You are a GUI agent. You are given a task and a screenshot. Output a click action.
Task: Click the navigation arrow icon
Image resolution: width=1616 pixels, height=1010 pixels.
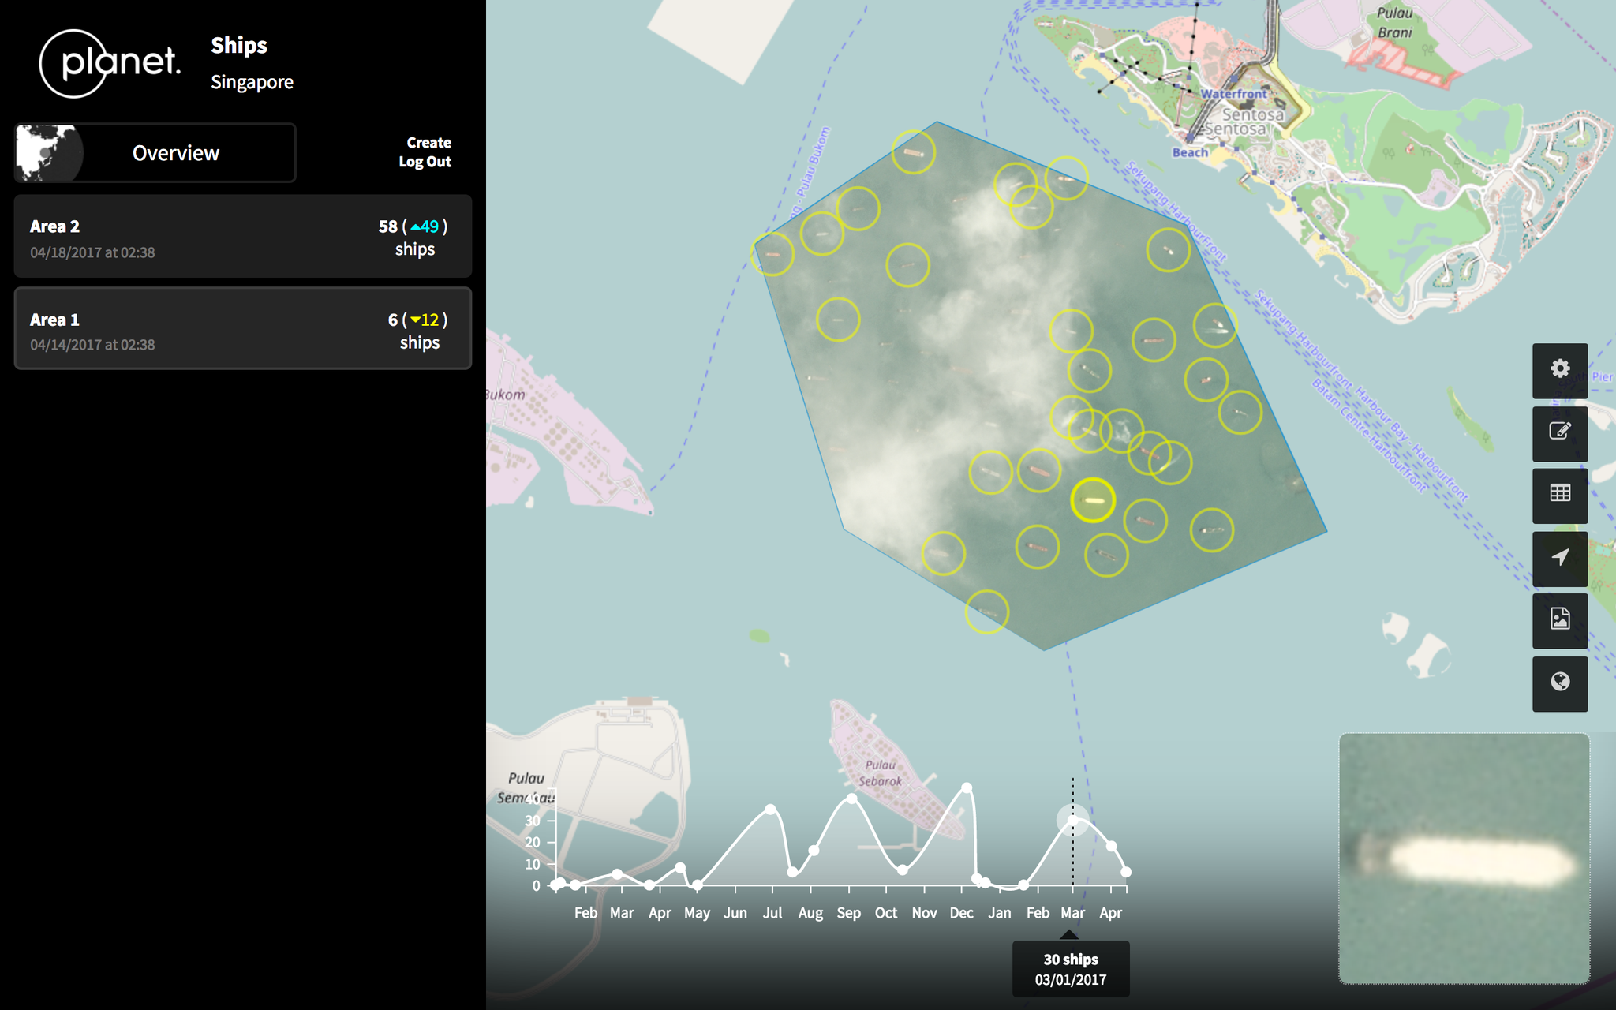1559,558
